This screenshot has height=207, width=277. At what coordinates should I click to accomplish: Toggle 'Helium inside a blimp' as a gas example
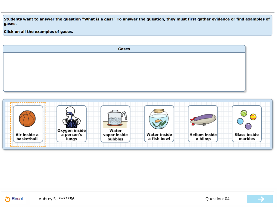tap(203, 124)
